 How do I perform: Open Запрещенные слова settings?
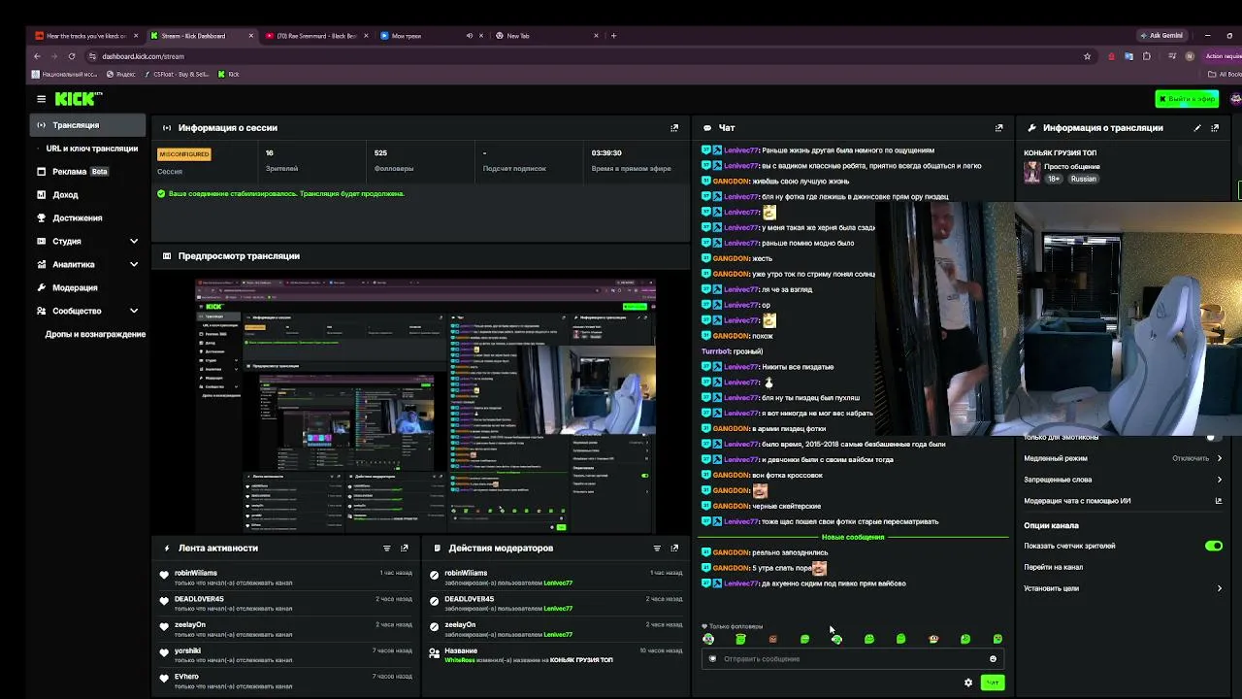1122,480
